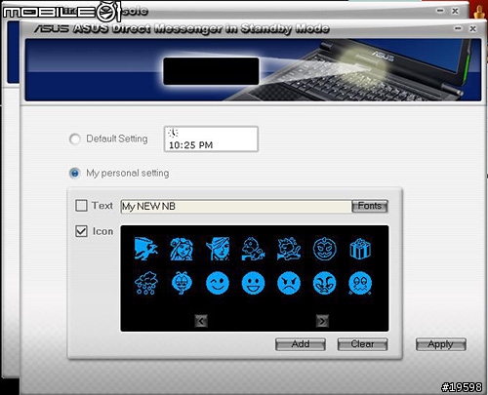The height and width of the screenshot is (395, 488).
Task: Click the Apply button
Action: [441, 344]
